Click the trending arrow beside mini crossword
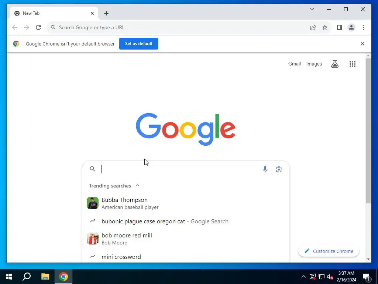Image resolution: width=378 pixels, height=284 pixels. (93, 257)
